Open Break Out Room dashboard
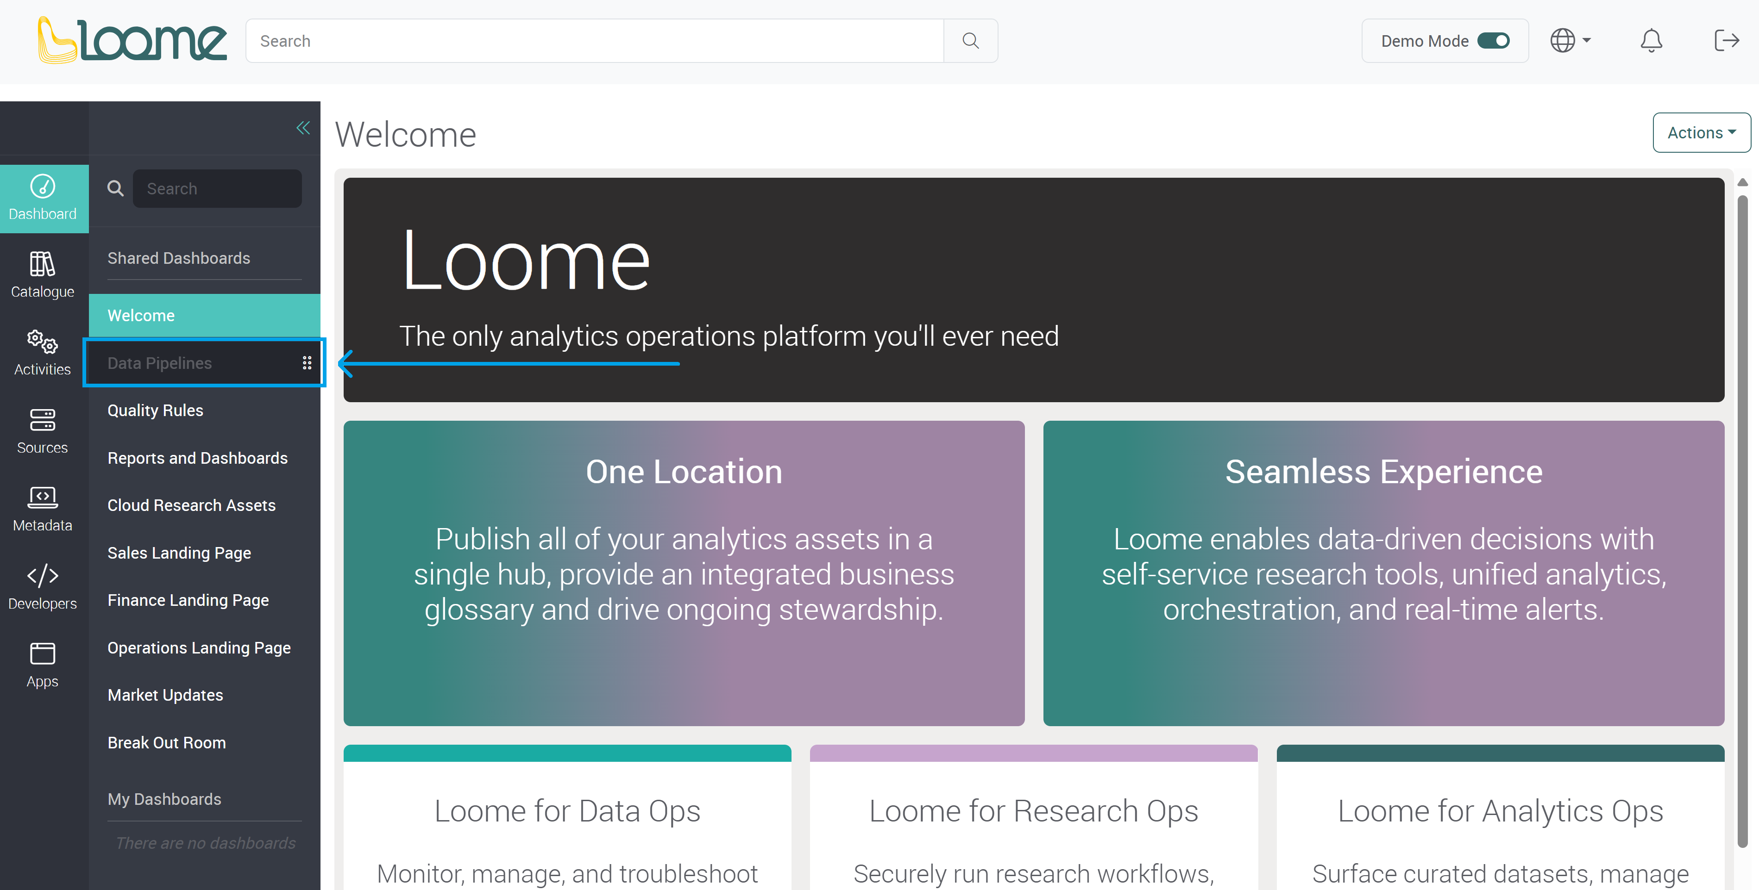 (204, 742)
